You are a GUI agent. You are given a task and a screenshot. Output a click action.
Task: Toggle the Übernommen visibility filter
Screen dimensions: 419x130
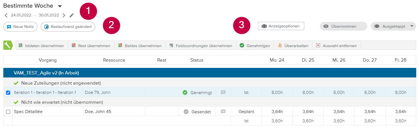[x=343, y=26]
